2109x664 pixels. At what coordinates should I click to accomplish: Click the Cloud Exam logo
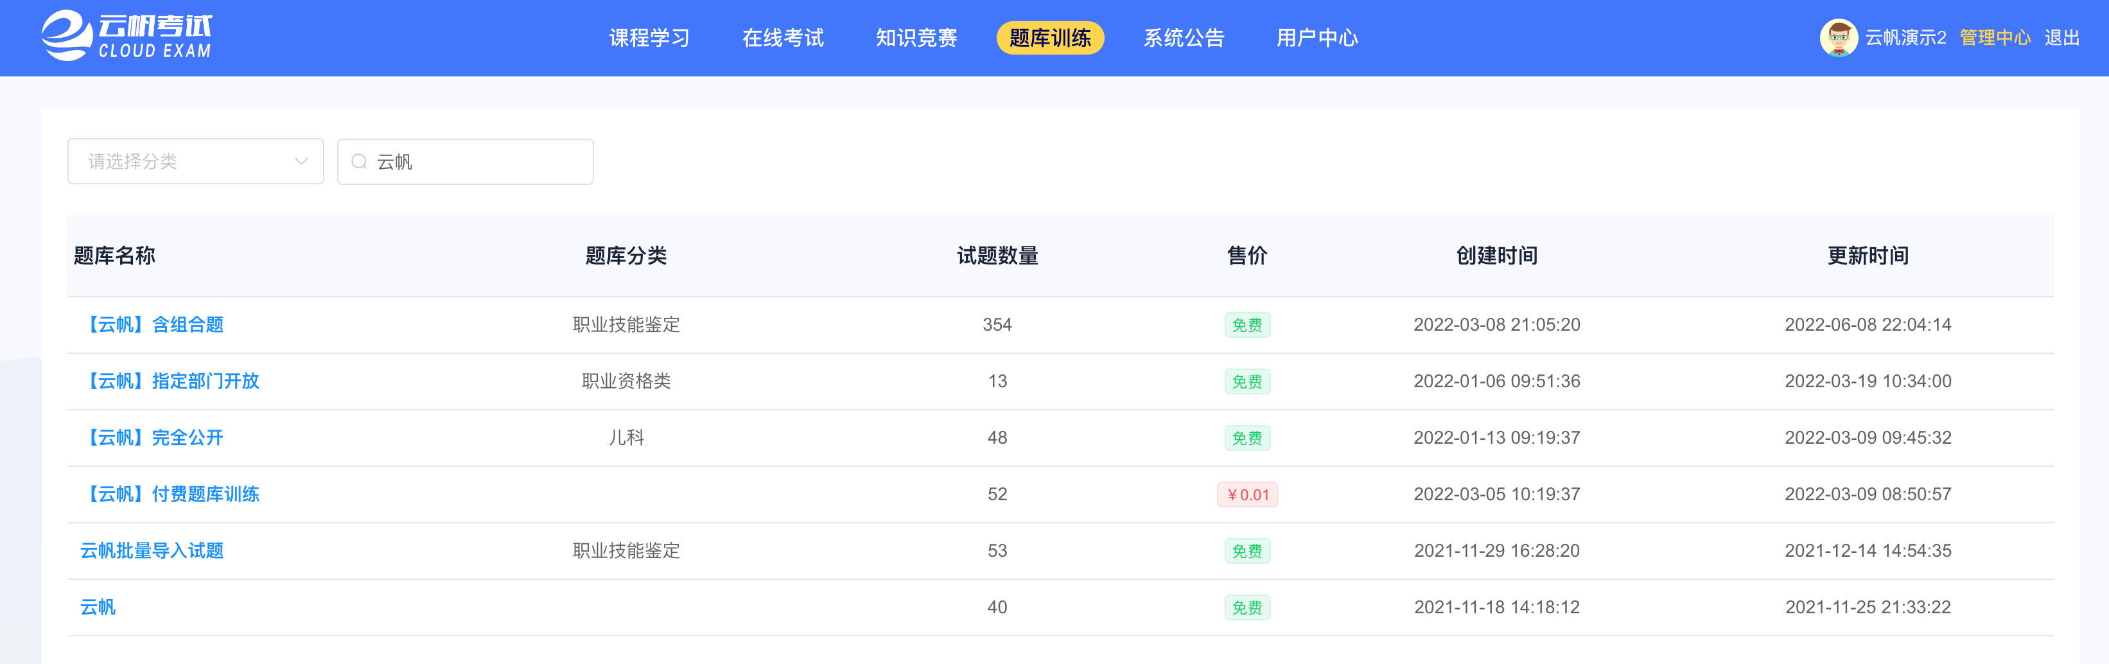click(x=127, y=36)
